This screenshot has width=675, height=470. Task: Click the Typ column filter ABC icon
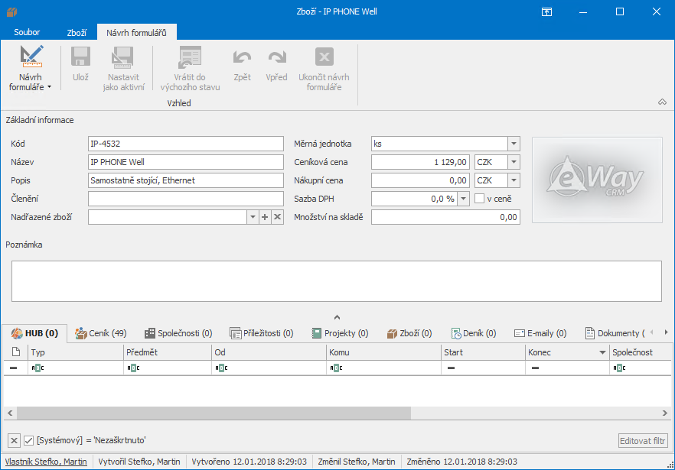click(37, 368)
